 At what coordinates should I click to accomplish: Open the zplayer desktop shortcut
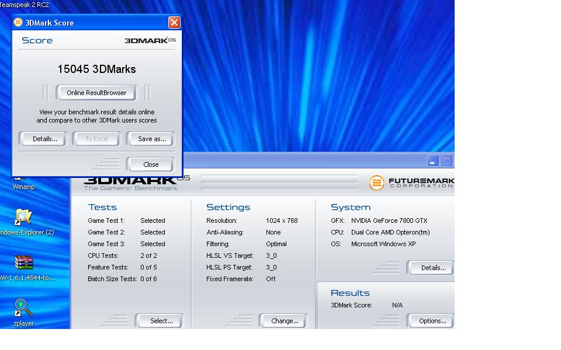23,313
